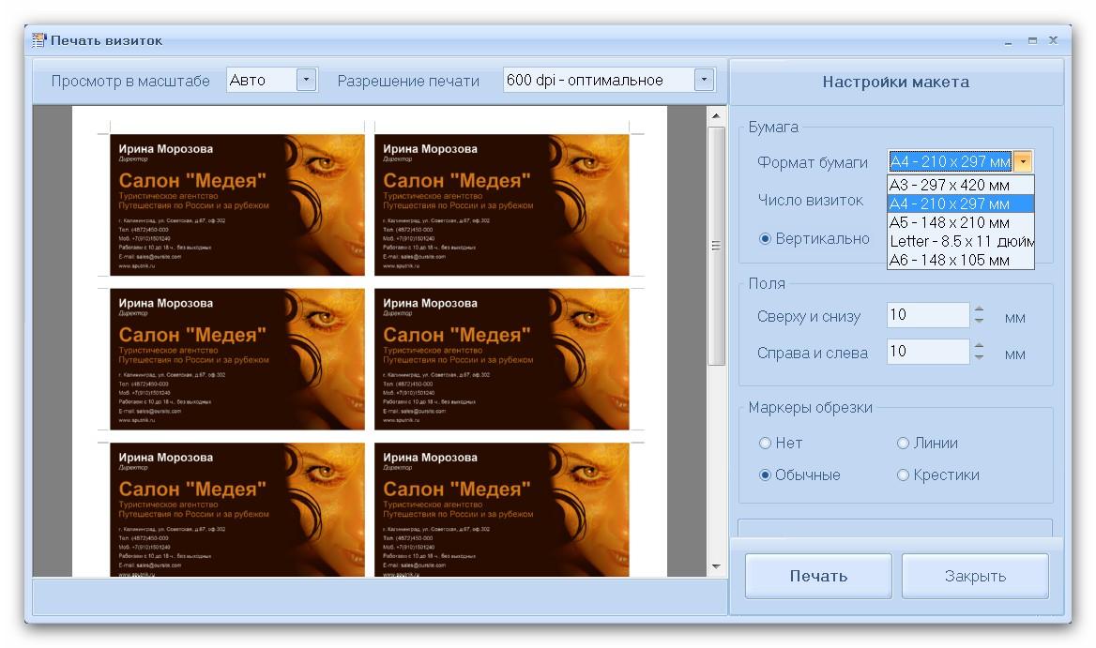
Task: Click the app icon in the title bar
Action: coord(38,40)
